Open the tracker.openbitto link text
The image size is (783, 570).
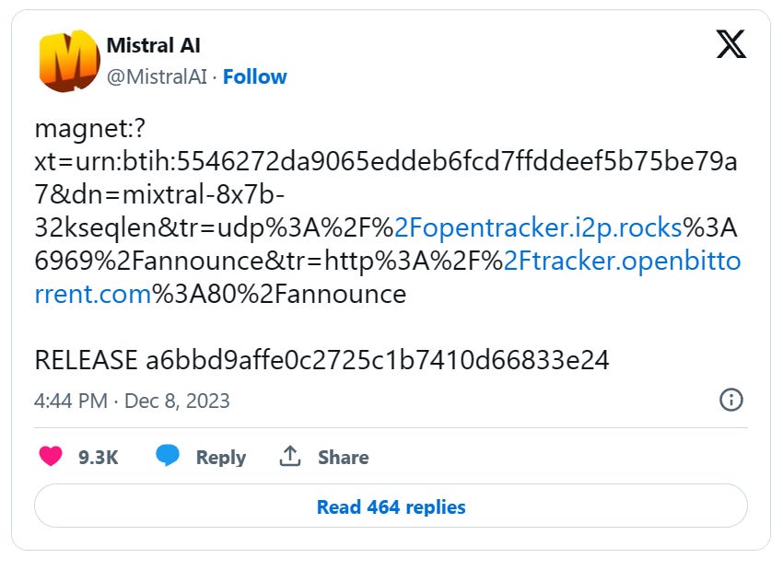tap(622, 261)
